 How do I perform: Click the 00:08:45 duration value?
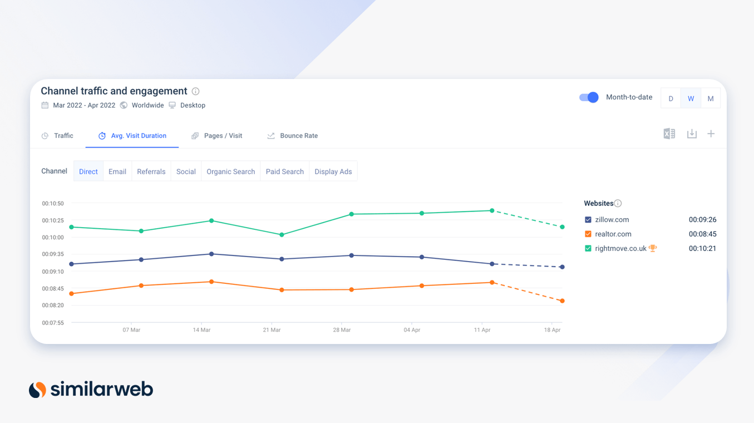coord(702,234)
